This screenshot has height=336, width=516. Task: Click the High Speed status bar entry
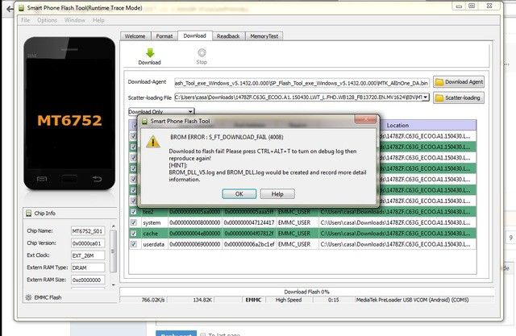[x=289, y=300]
